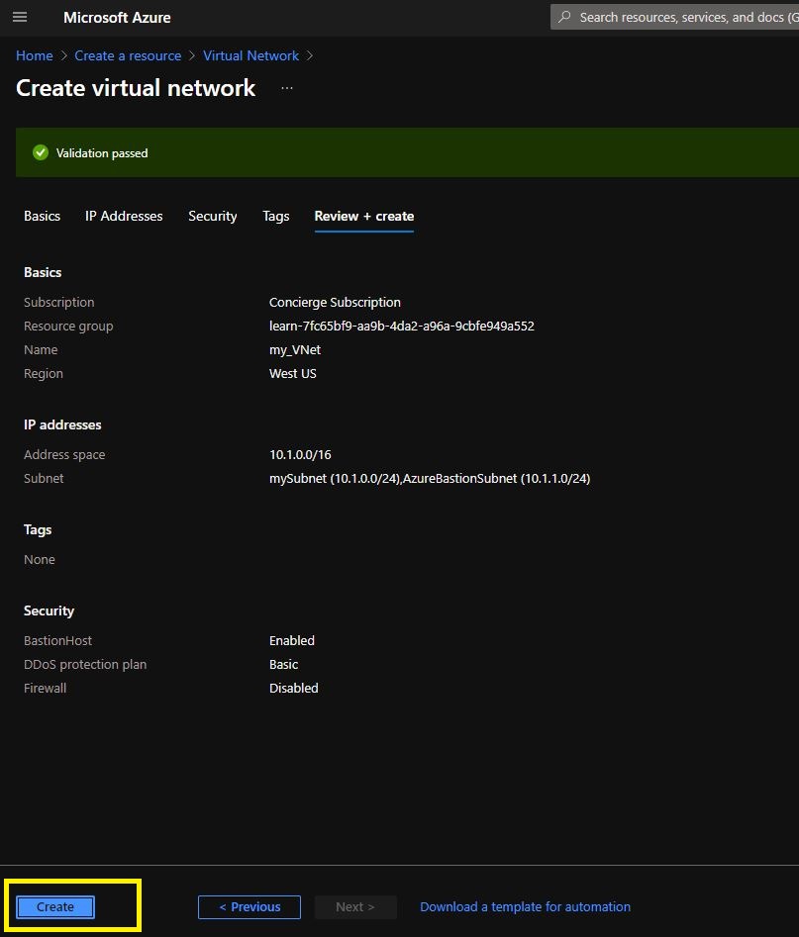Click the Address space label
Viewport: 799px width, 937px height.
64,455
